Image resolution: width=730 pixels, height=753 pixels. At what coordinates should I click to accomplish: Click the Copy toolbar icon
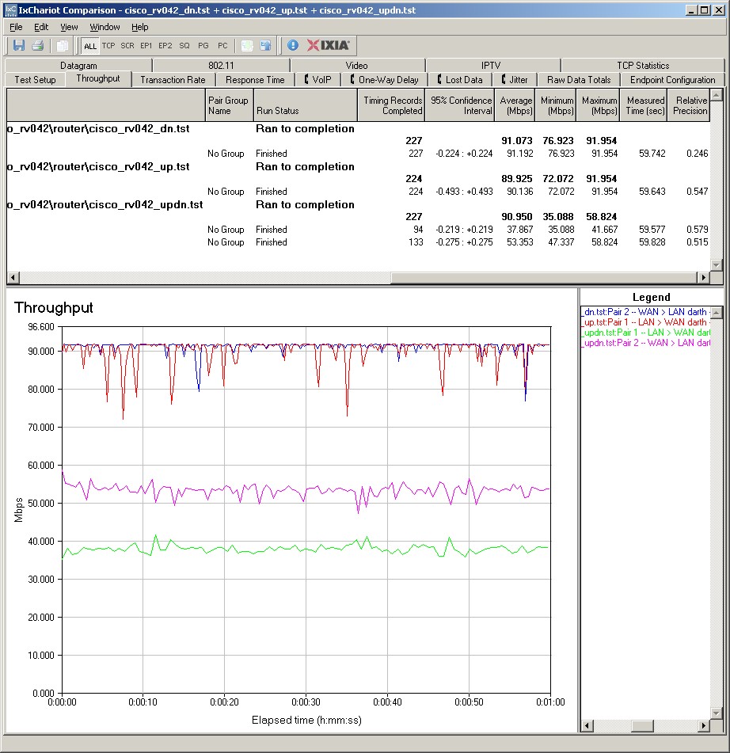[62, 46]
